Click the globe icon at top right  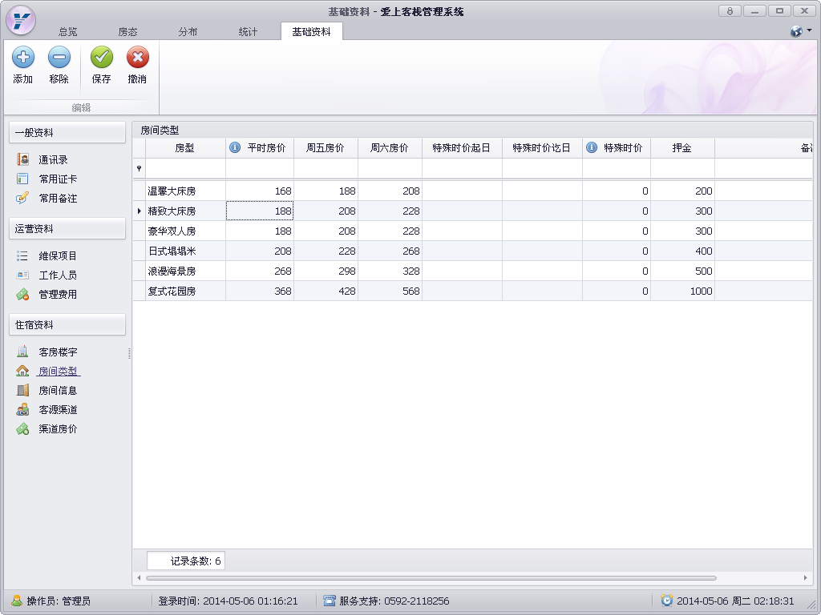[x=796, y=31]
